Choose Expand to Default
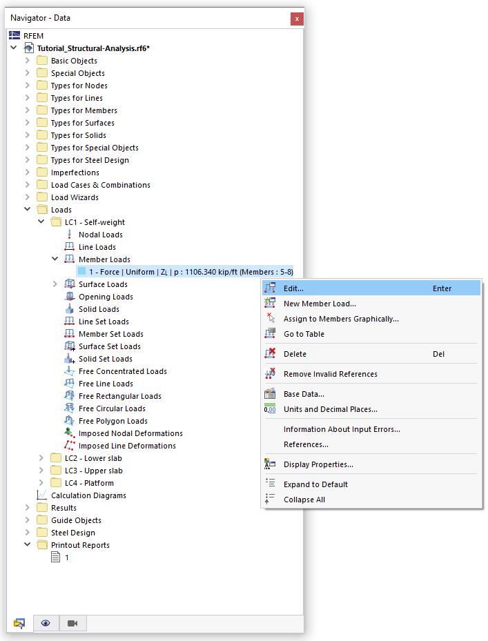The image size is (488, 641). coord(371,484)
